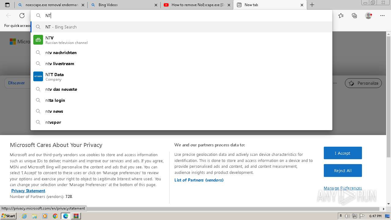Switch to the Bing Videos tab

click(x=124, y=5)
